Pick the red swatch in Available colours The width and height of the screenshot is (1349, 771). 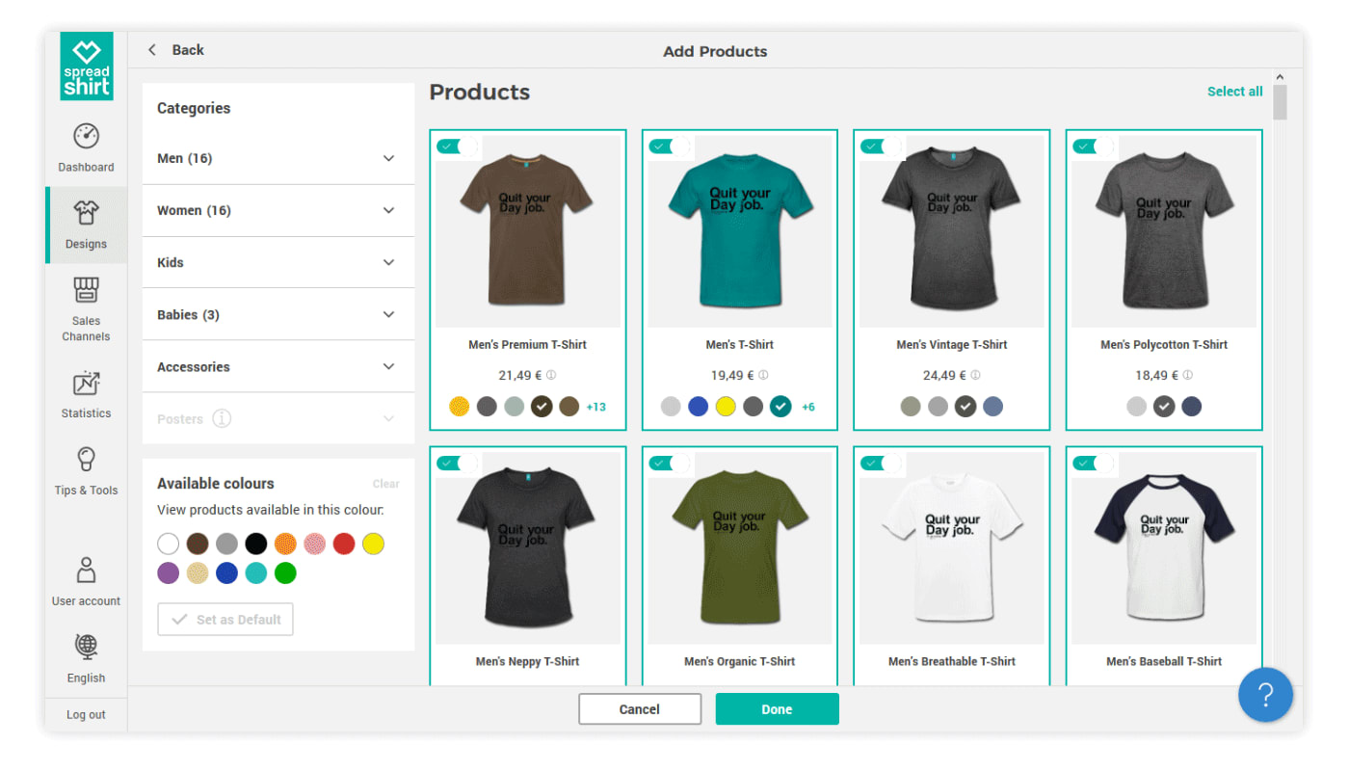344,545
